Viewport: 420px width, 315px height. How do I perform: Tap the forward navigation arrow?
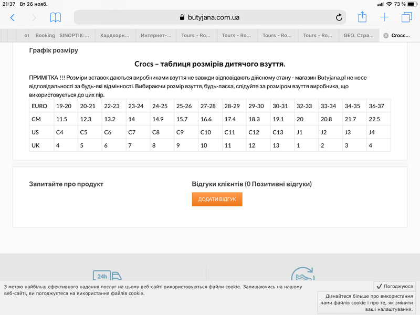34,18
